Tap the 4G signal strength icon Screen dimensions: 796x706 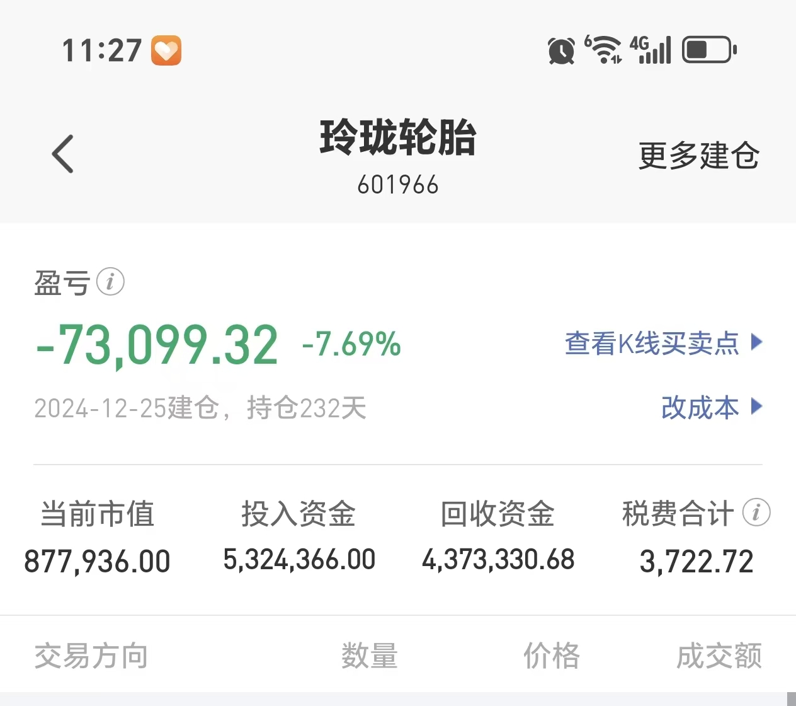(x=651, y=49)
